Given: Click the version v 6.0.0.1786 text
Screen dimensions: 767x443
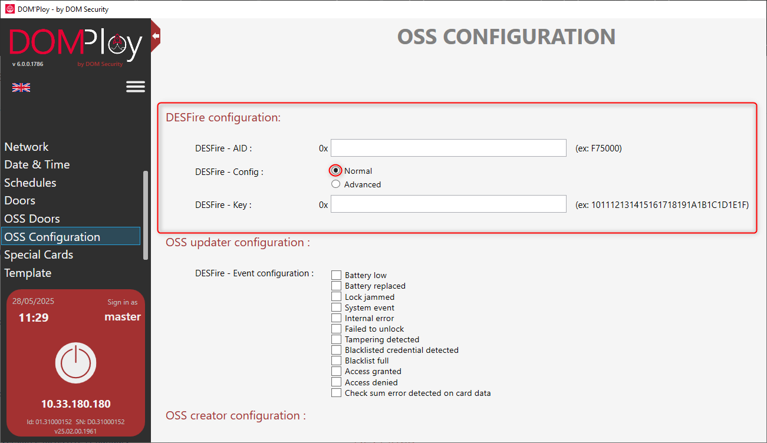Looking at the screenshot, I should point(28,64).
